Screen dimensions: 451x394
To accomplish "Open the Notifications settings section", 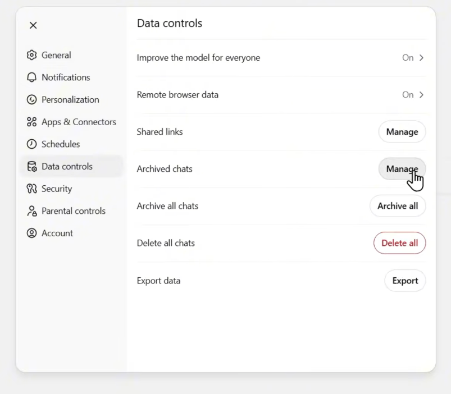I will 65,77.
